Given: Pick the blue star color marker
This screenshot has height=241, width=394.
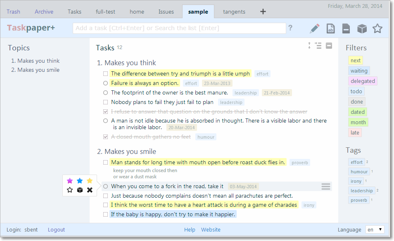Looking at the screenshot, I should click(x=80, y=180).
